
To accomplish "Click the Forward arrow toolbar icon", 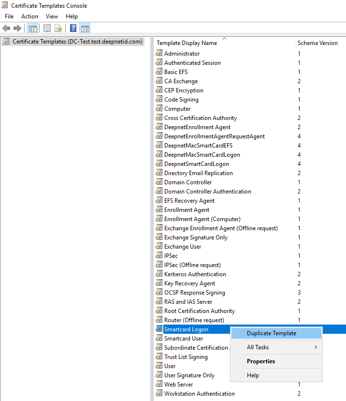I will tap(17, 29).
